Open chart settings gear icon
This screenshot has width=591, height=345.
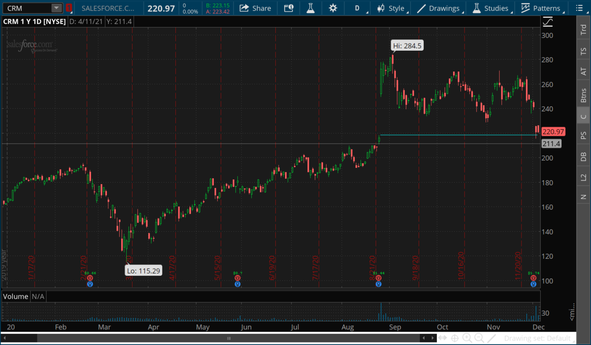click(333, 8)
